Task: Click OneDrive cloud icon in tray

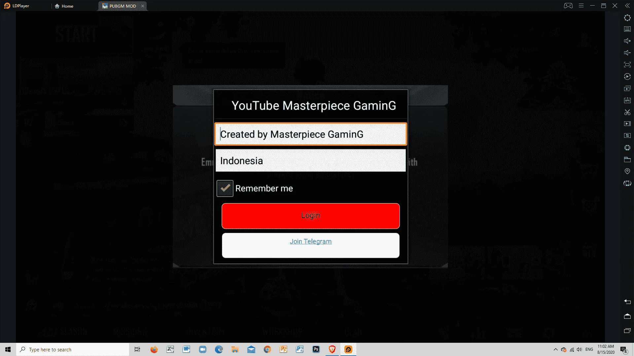Action: pyautogui.click(x=564, y=350)
